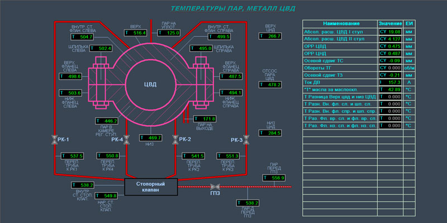Viewport: 447px width, 223px height.
Task: Click the РК-1 valve symbol
Action: click(x=54, y=140)
